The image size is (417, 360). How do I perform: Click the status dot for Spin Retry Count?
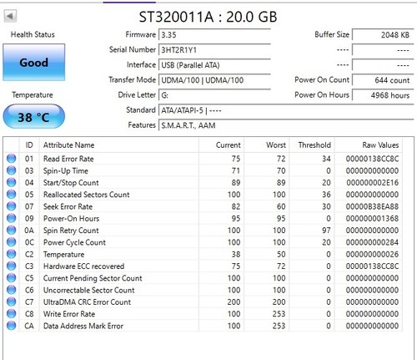tap(12, 231)
